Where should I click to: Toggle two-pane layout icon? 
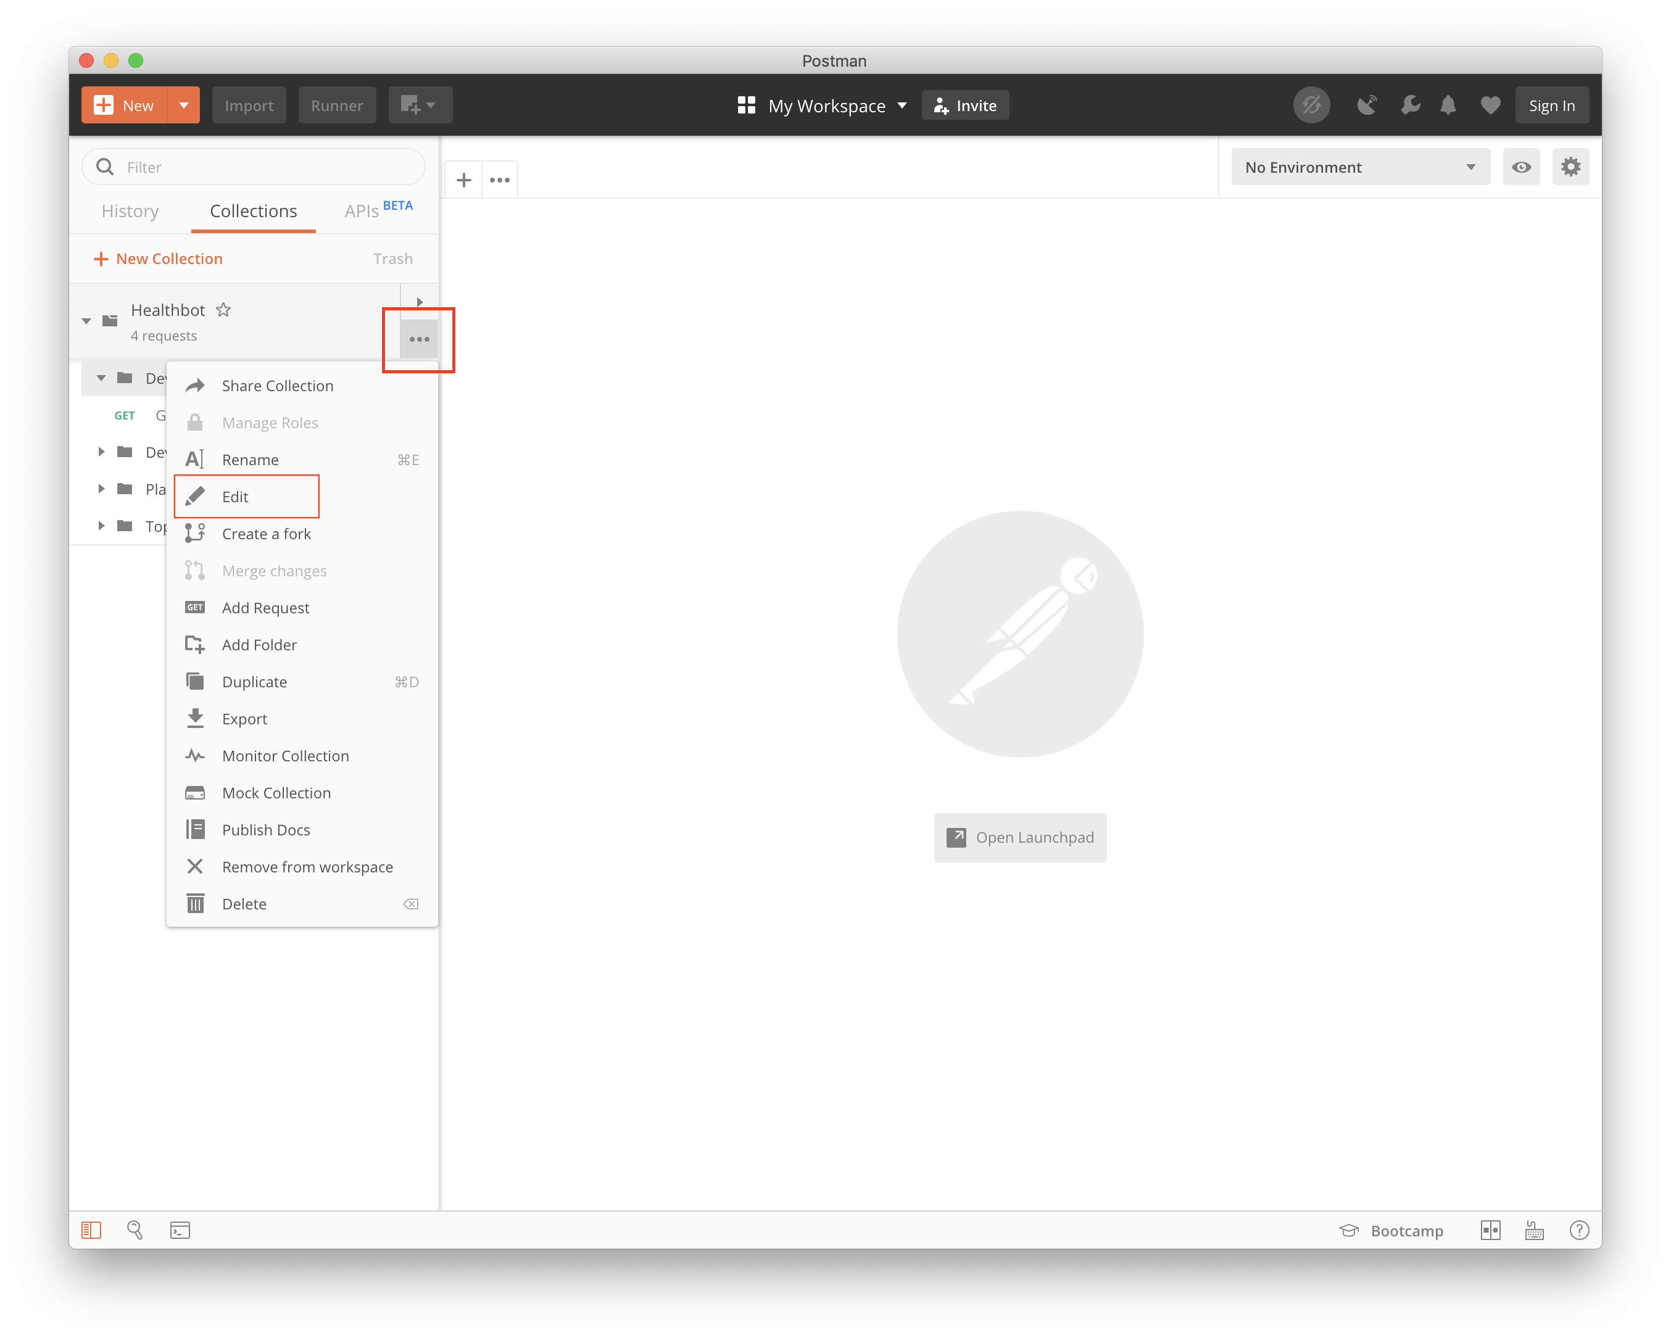click(x=1490, y=1230)
